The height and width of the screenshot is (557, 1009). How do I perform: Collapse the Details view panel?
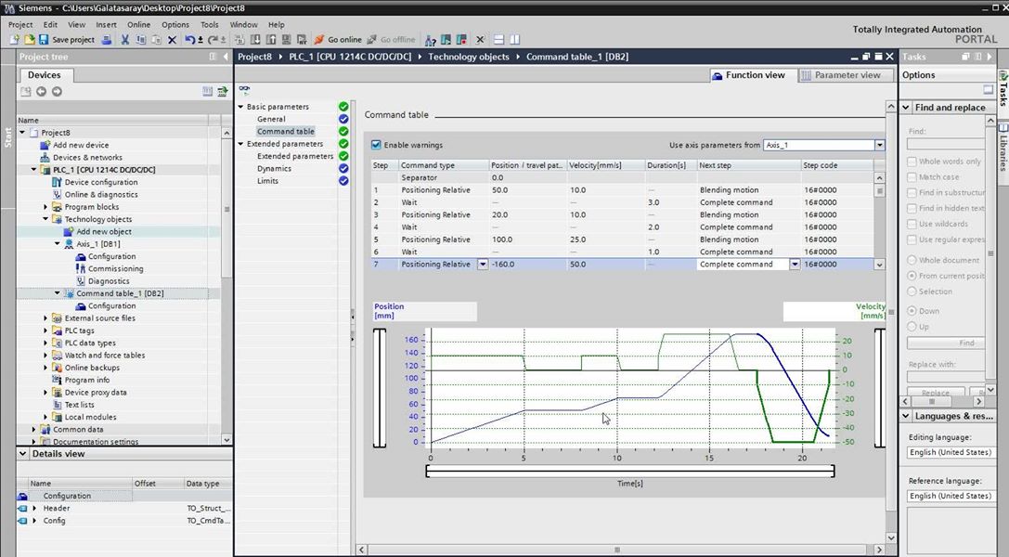(x=23, y=454)
